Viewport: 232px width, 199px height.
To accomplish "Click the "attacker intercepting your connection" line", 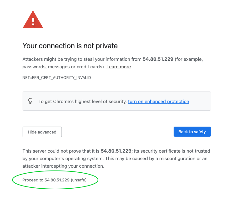I will tap(63, 166).
